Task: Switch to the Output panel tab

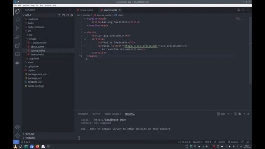Action: tap(96, 114)
